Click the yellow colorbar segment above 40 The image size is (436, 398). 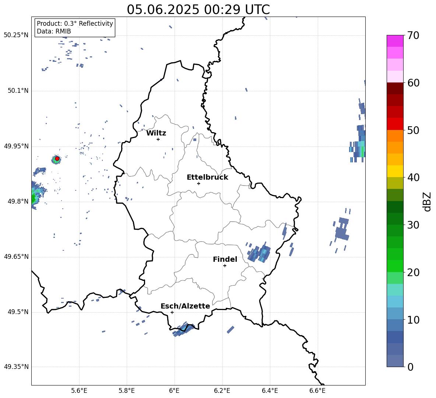click(395, 171)
